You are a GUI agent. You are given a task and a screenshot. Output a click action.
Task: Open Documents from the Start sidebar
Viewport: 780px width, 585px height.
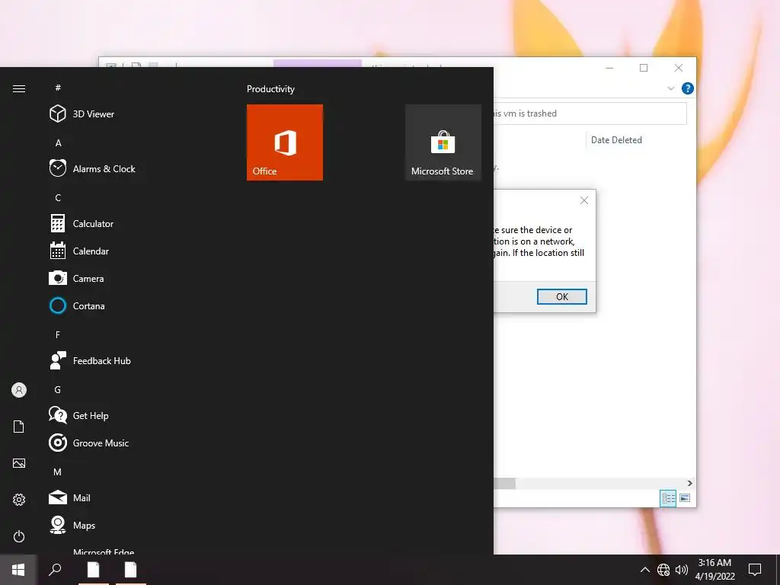19,427
